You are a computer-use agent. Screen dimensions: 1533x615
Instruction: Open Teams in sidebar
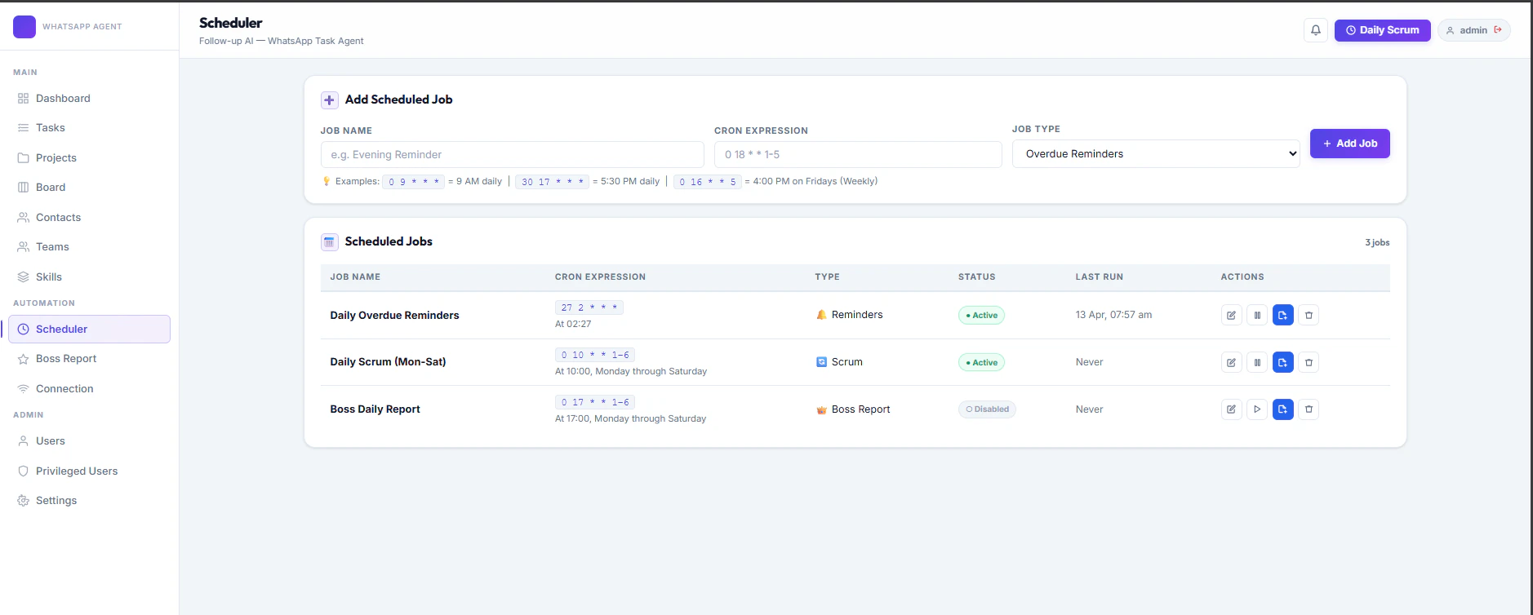pos(89,247)
